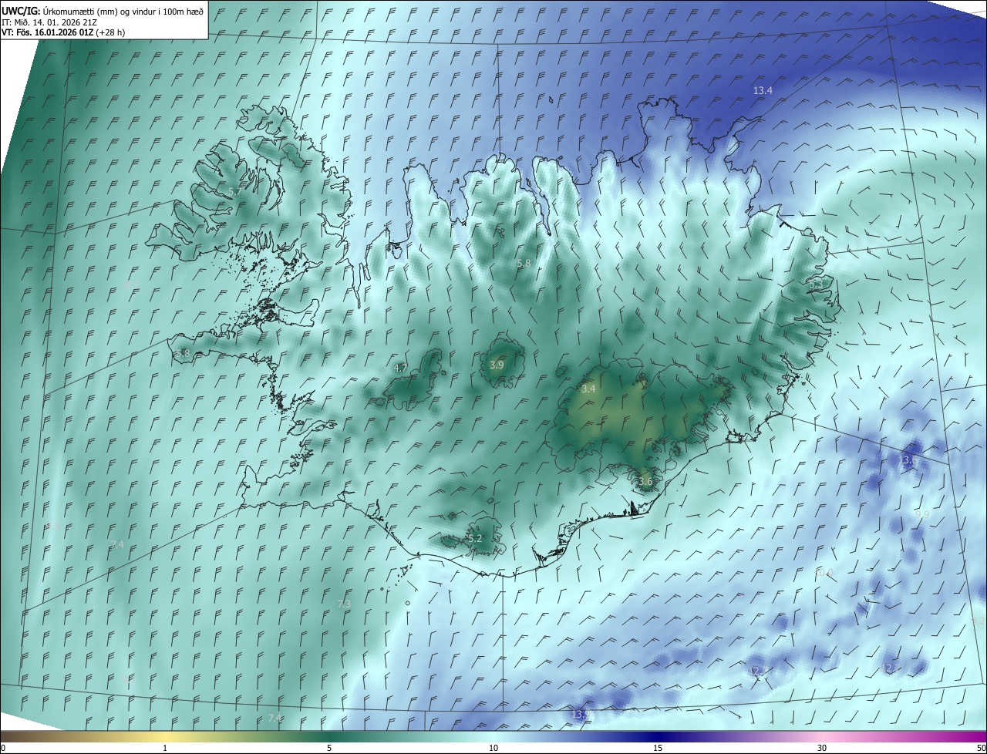Click the 10.0 value over the southeastern sea
This screenshot has height=754, width=987.
coord(824,572)
